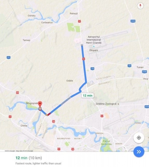Open the 12 min (10 km) route summary

point(29,158)
